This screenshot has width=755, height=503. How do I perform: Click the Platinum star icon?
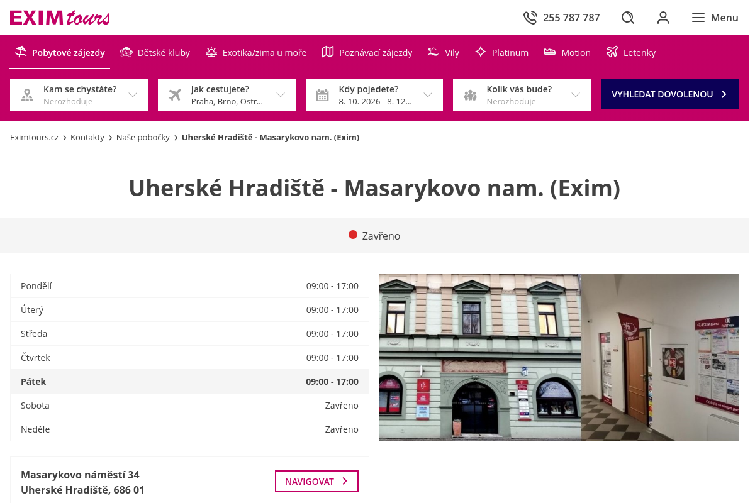481,52
